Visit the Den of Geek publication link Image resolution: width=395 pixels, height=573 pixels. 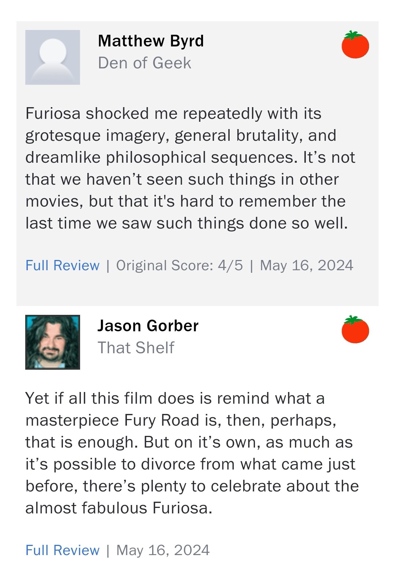coord(144,63)
